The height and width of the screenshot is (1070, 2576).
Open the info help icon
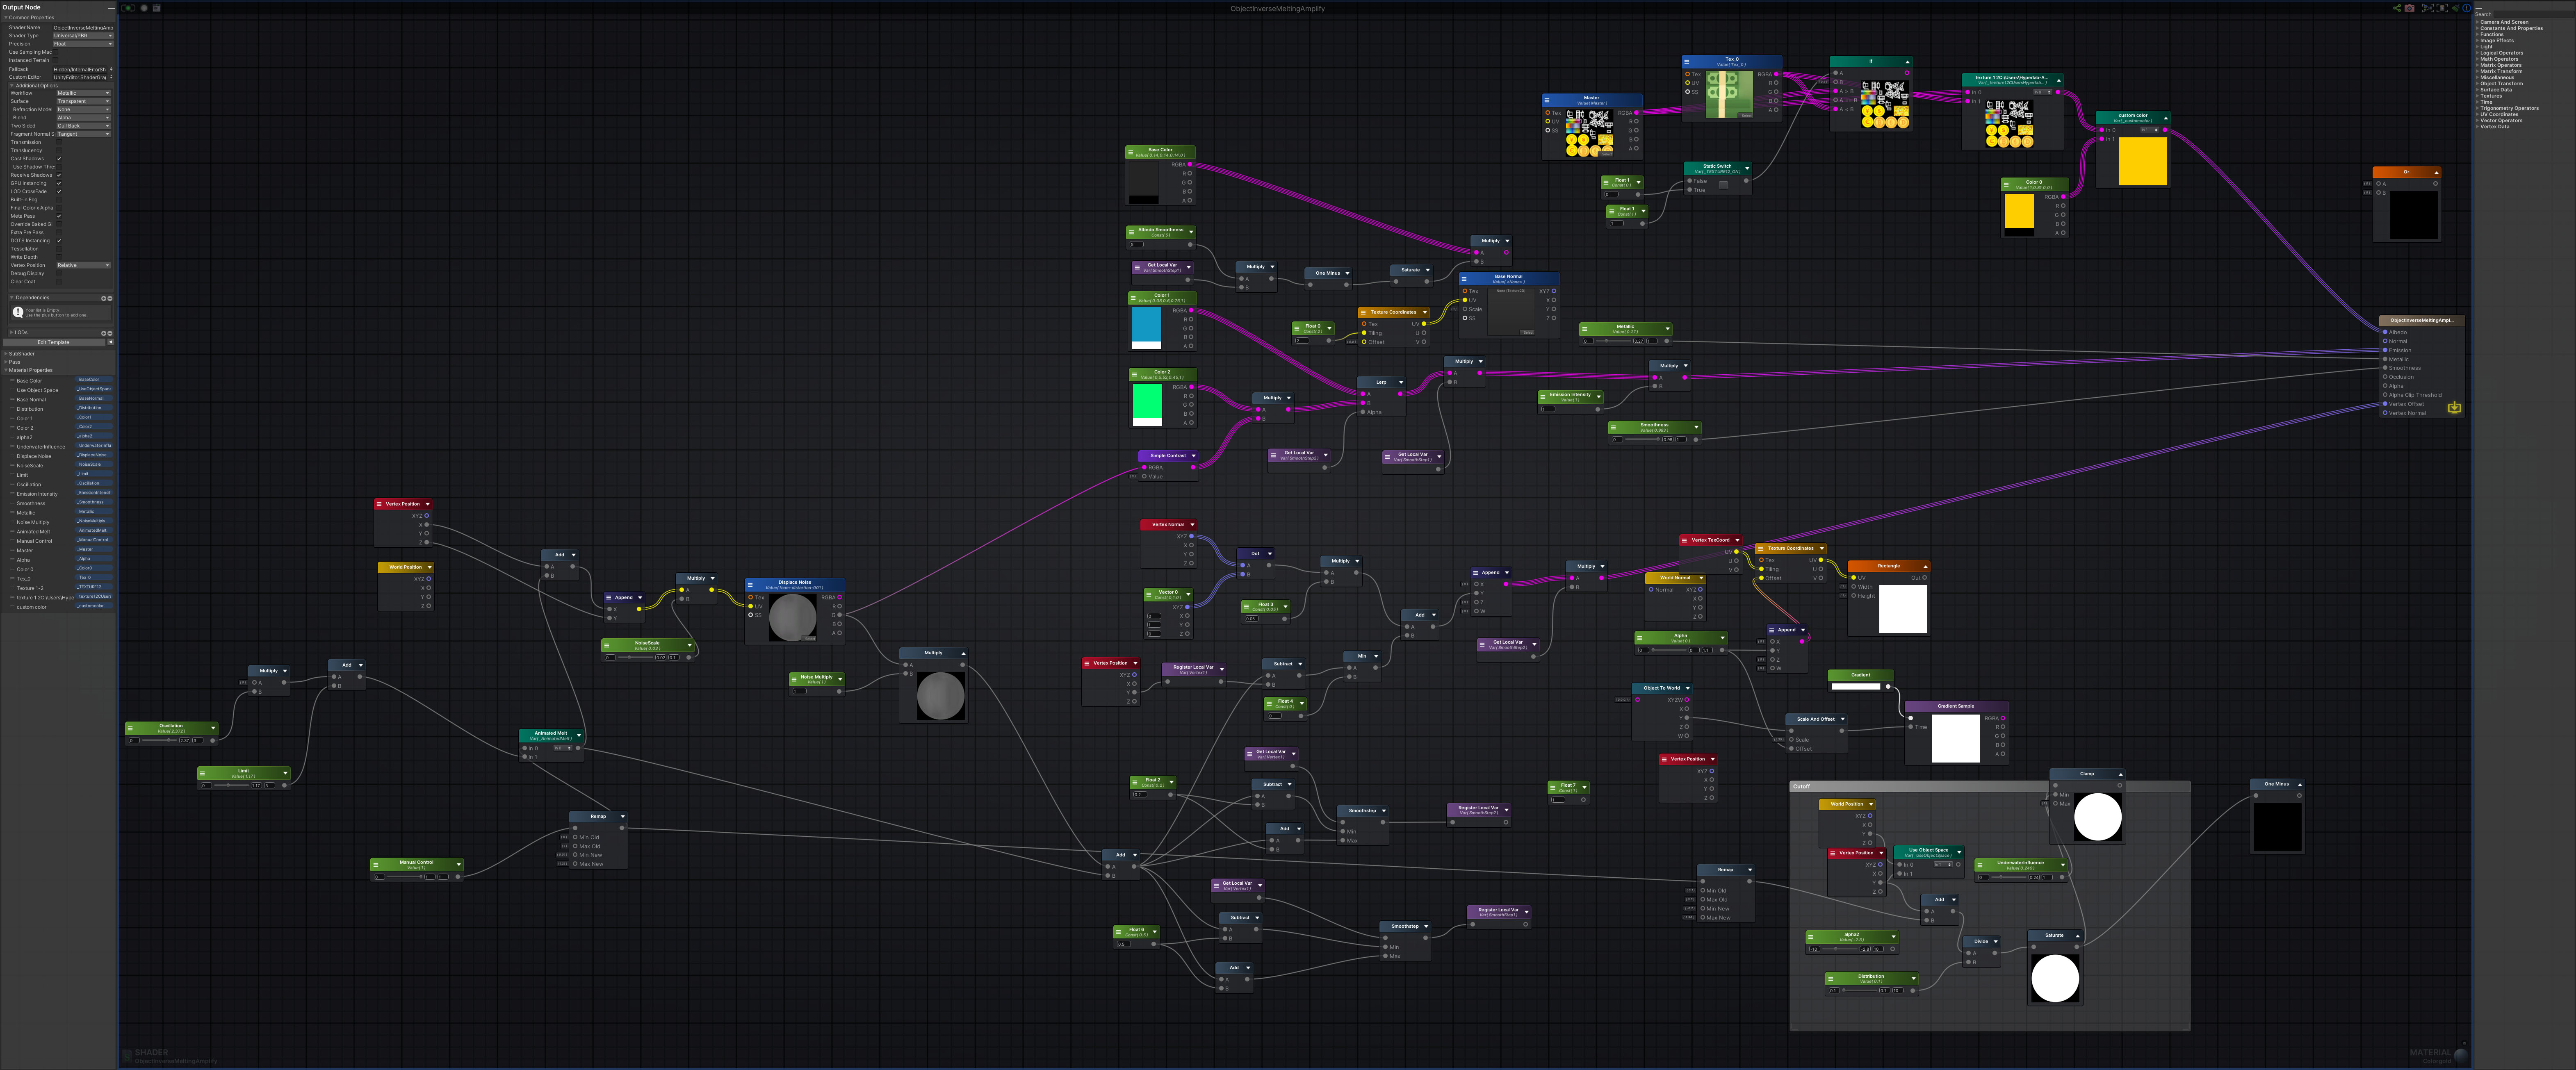click(x=2467, y=8)
